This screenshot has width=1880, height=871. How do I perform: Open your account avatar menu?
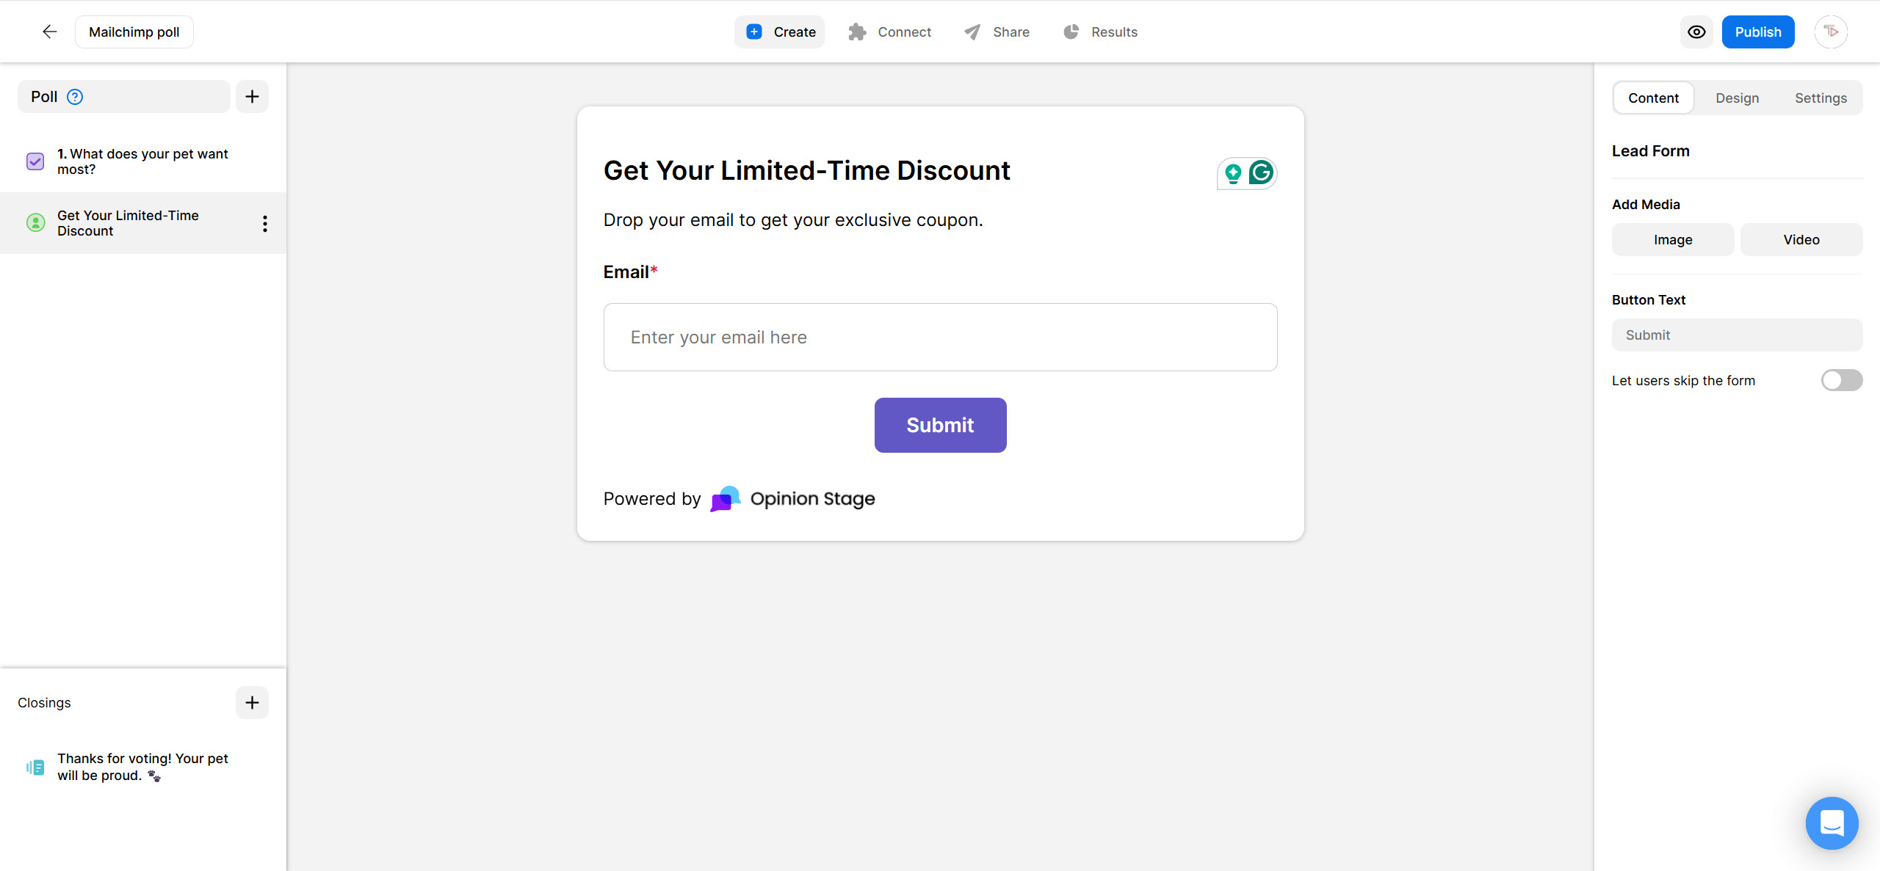pyautogui.click(x=1831, y=32)
